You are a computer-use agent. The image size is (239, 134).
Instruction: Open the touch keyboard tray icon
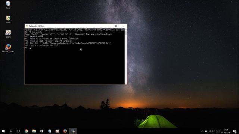point(218,131)
